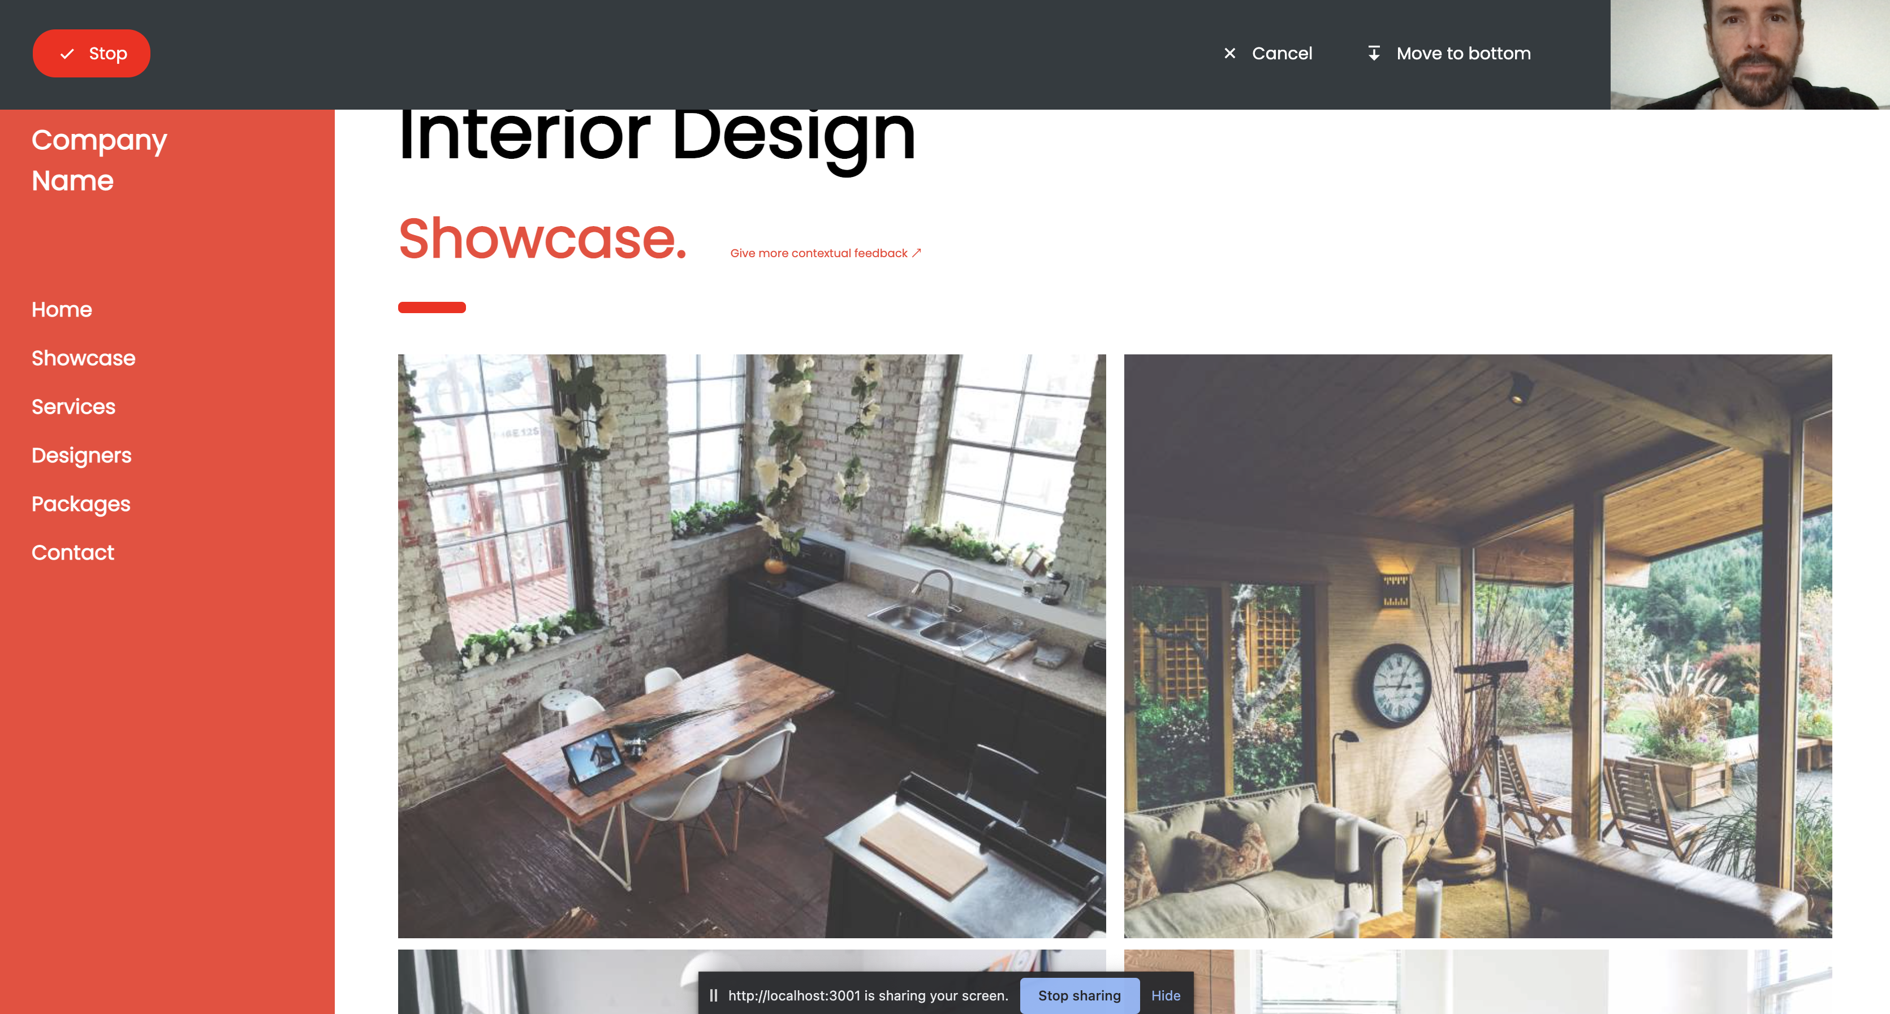Go to Home in sidebar
Image resolution: width=1890 pixels, height=1014 pixels.
click(62, 309)
